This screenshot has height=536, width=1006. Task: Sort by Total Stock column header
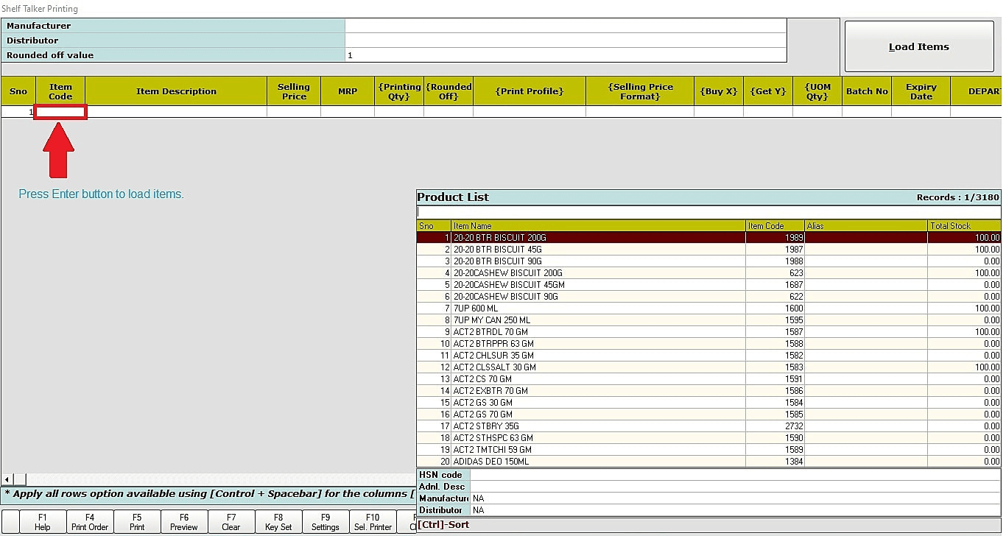pyautogui.click(x=963, y=226)
